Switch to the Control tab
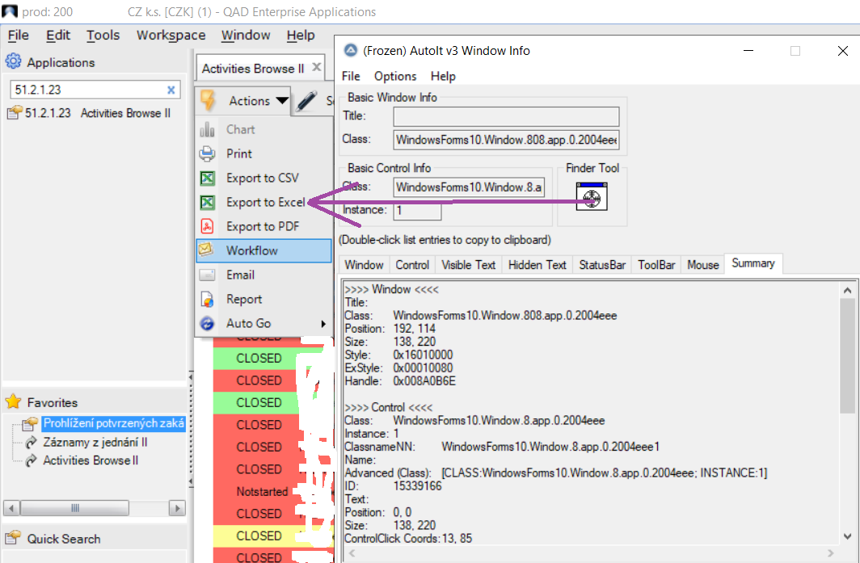This screenshot has width=860, height=563. [412, 265]
